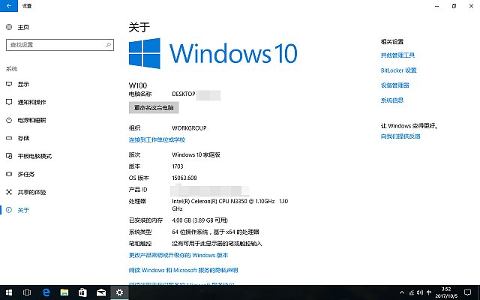
Task: Click the version value 1703
Action: [178, 166]
